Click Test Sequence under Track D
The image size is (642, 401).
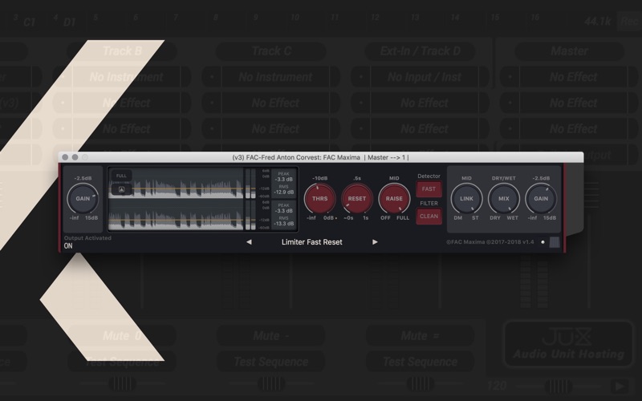coord(420,362)
